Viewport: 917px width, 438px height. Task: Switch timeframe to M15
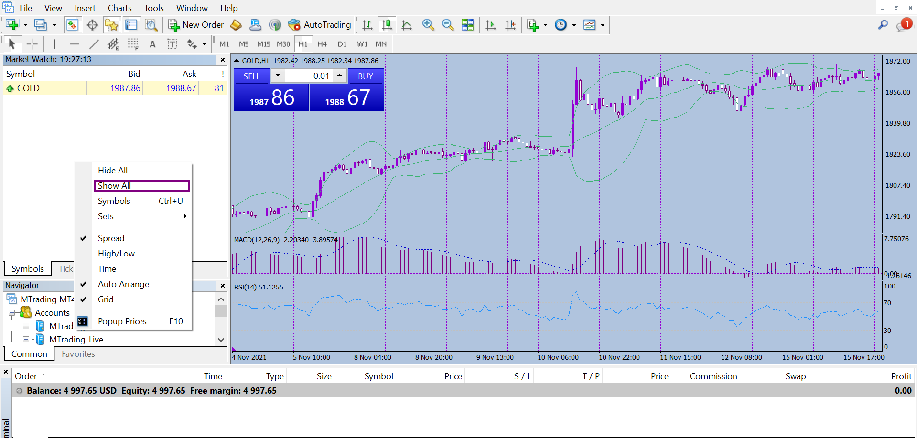click(x=263, y=44)
